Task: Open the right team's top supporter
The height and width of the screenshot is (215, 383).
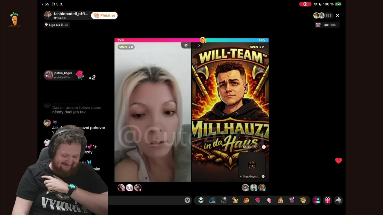Action: 245,188
